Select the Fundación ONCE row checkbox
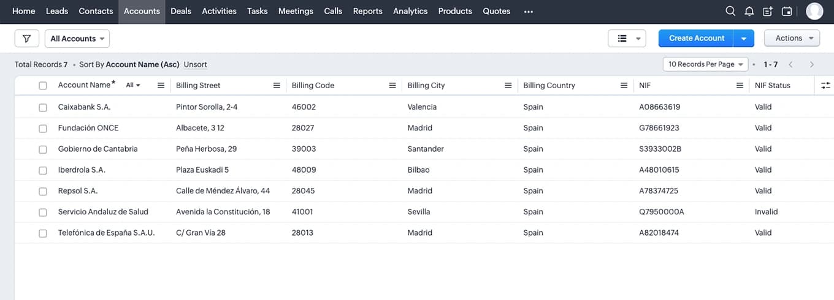 [43, 129]
